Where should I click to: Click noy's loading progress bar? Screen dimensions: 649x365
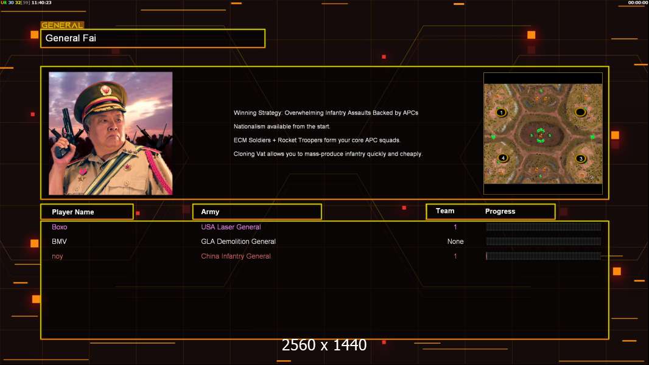point(543,256)
